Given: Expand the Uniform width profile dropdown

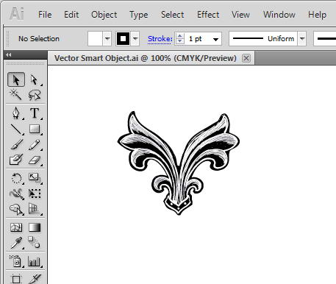Looking at the screenshot, I should click(302, 38).
